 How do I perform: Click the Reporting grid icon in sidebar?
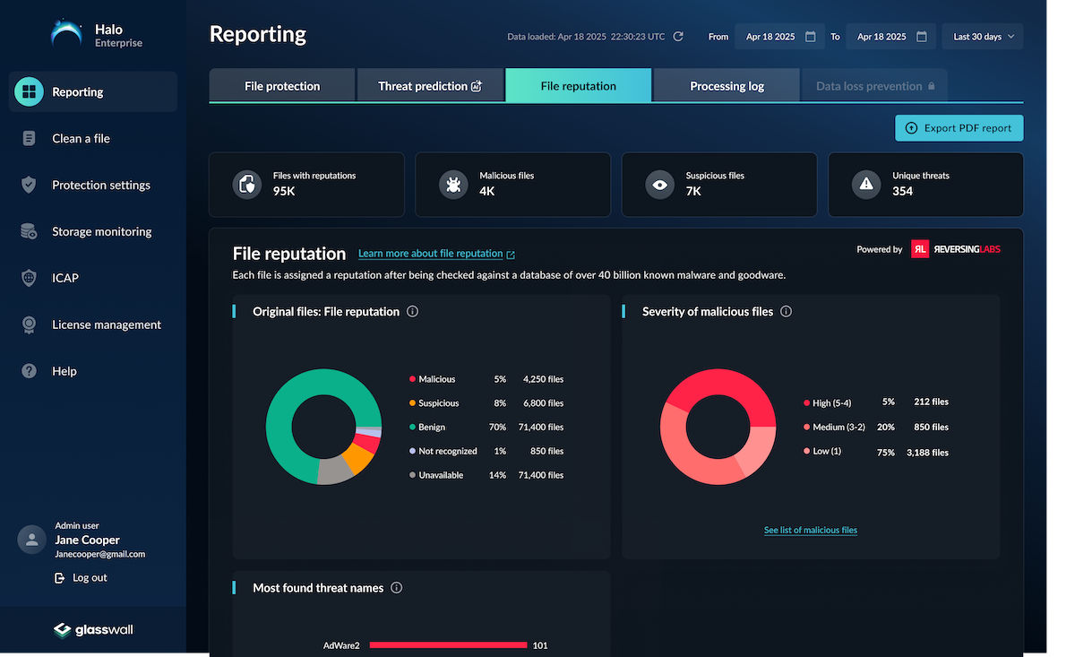pyautogui.click(x=30, y=91)
